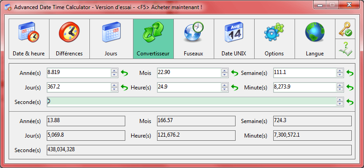Screen dimensions: 364x168
Task: Increase the Mois value with up spinner
Action: click(224, 71)
